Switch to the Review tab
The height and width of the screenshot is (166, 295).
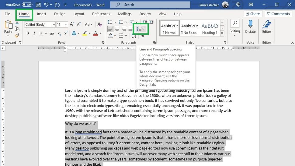tap(145, 14)
